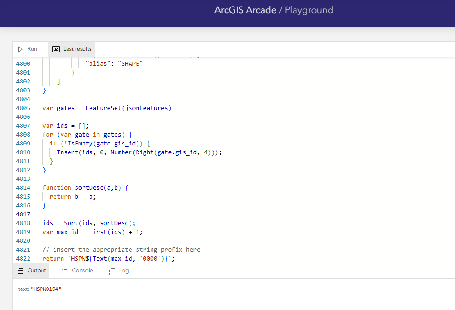Screen dimensions: 455x310
Task: Switch to the Console tab
Action: (77, 270)
